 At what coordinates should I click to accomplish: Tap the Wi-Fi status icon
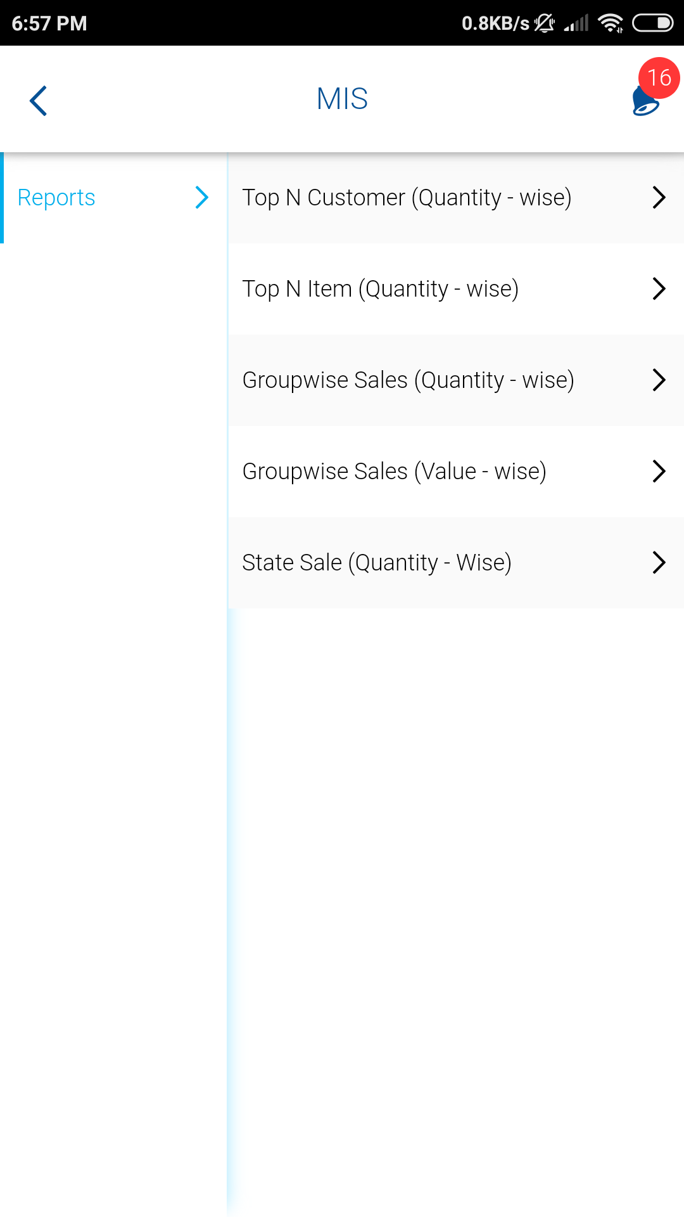610,23
